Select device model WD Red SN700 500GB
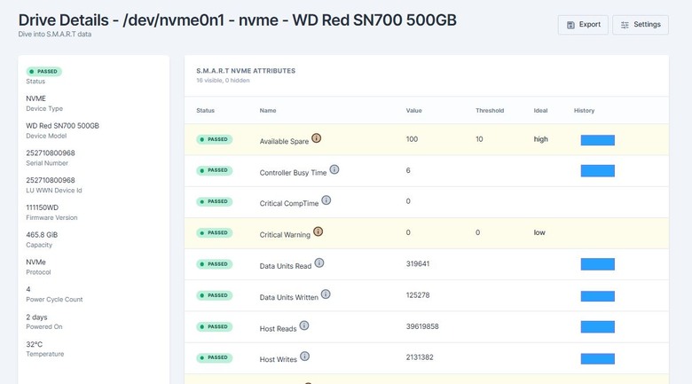Screen dimensions: 692x384 pos(62,126)
